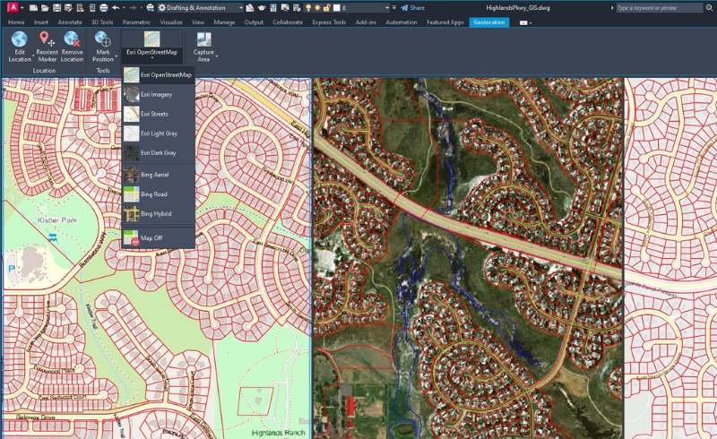This screenshot has width=717, height=439.
Task: Click the Esri Imagery thumbnail icon
Action: click(131, 94)
